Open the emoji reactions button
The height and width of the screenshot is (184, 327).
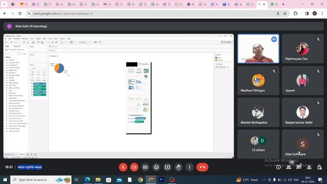[156, 167]
